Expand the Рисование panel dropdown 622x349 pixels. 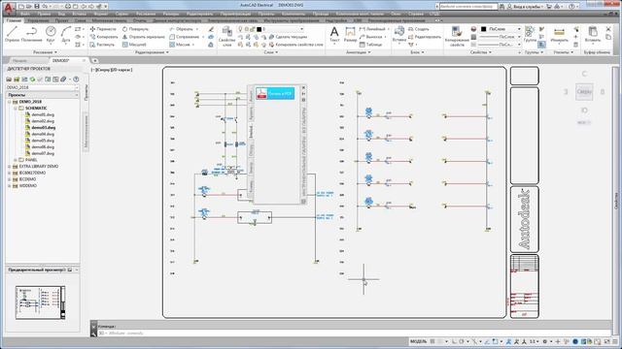(x=45, y=52)
